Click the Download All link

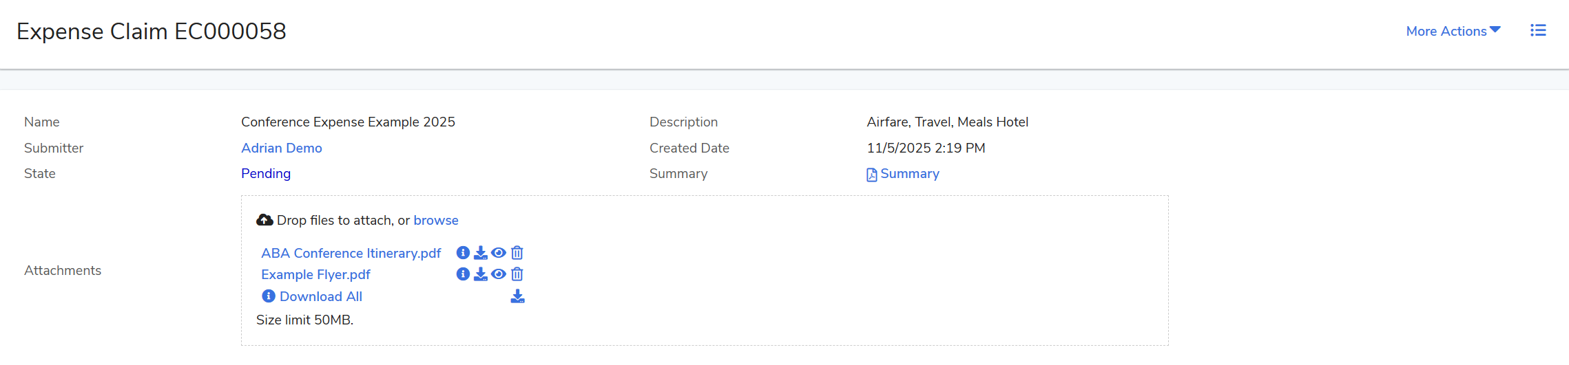click(x=320, y=297)
